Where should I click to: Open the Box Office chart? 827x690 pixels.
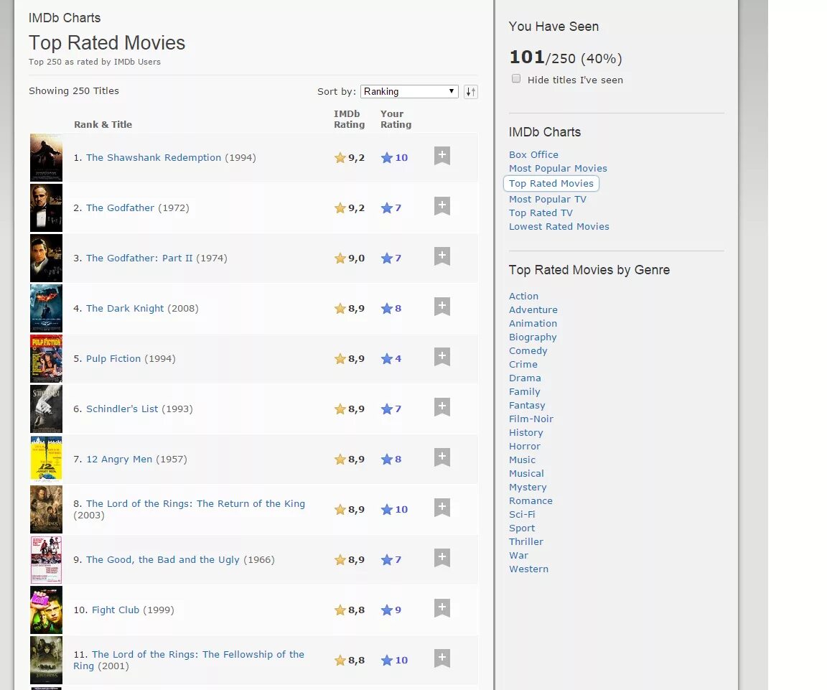click(534, 154)
